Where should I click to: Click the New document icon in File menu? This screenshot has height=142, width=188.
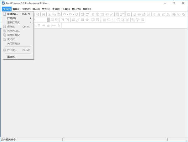coord(4,14)
